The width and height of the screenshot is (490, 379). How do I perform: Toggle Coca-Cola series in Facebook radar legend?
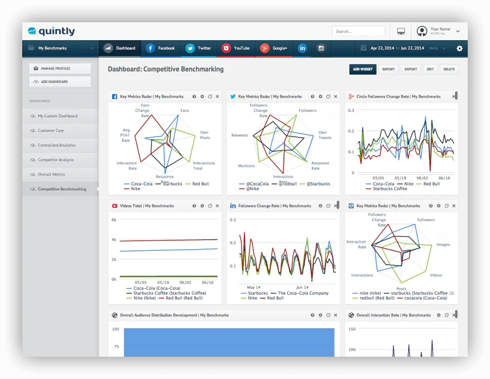pos(139,184)
